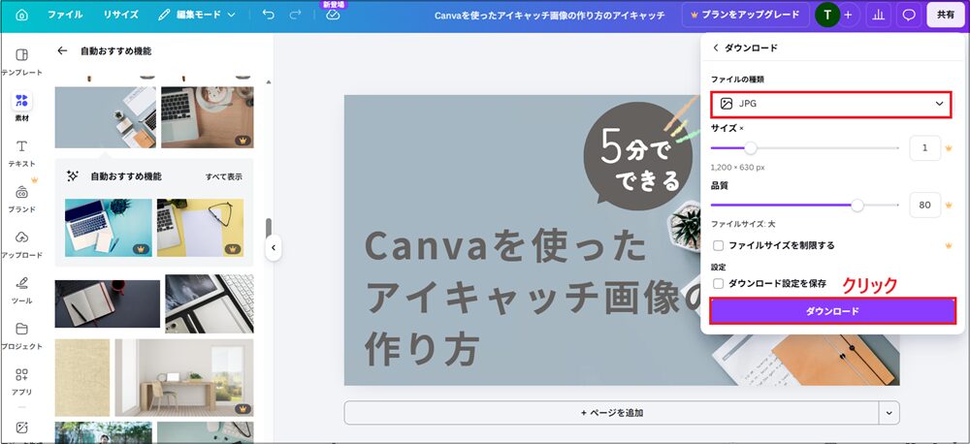Select the beige paper texture thumbnail
Viewport: 970px width, 444px height.
[x=82, y=377]
